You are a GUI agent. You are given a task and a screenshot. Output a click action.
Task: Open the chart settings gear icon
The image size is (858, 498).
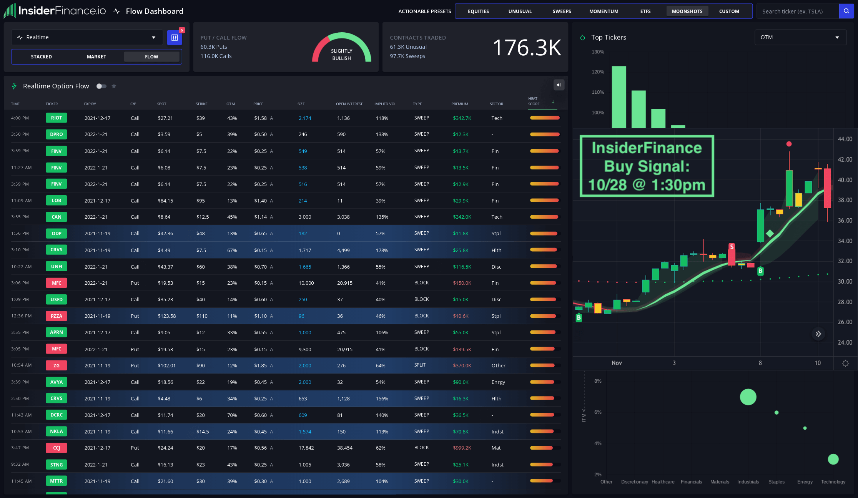(x=845, y=363)
